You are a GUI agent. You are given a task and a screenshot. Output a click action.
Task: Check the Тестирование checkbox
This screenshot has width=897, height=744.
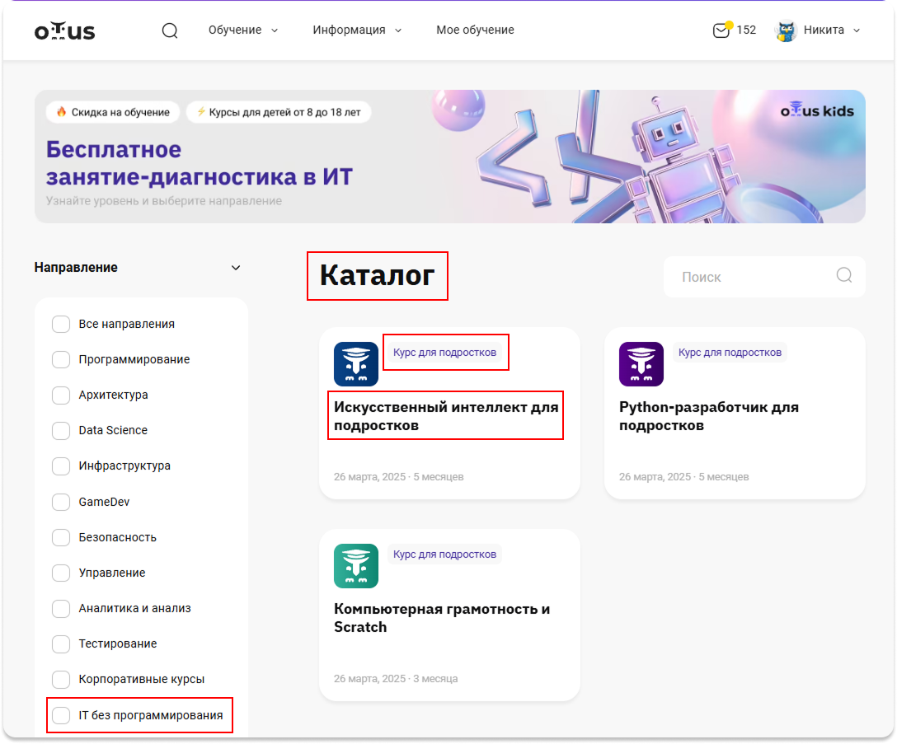[61, 644]
